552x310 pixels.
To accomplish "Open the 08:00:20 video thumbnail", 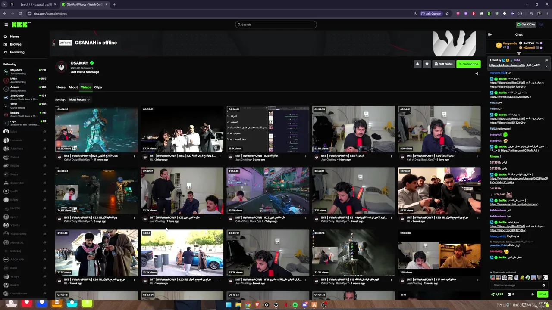I will tap(97, 191).
